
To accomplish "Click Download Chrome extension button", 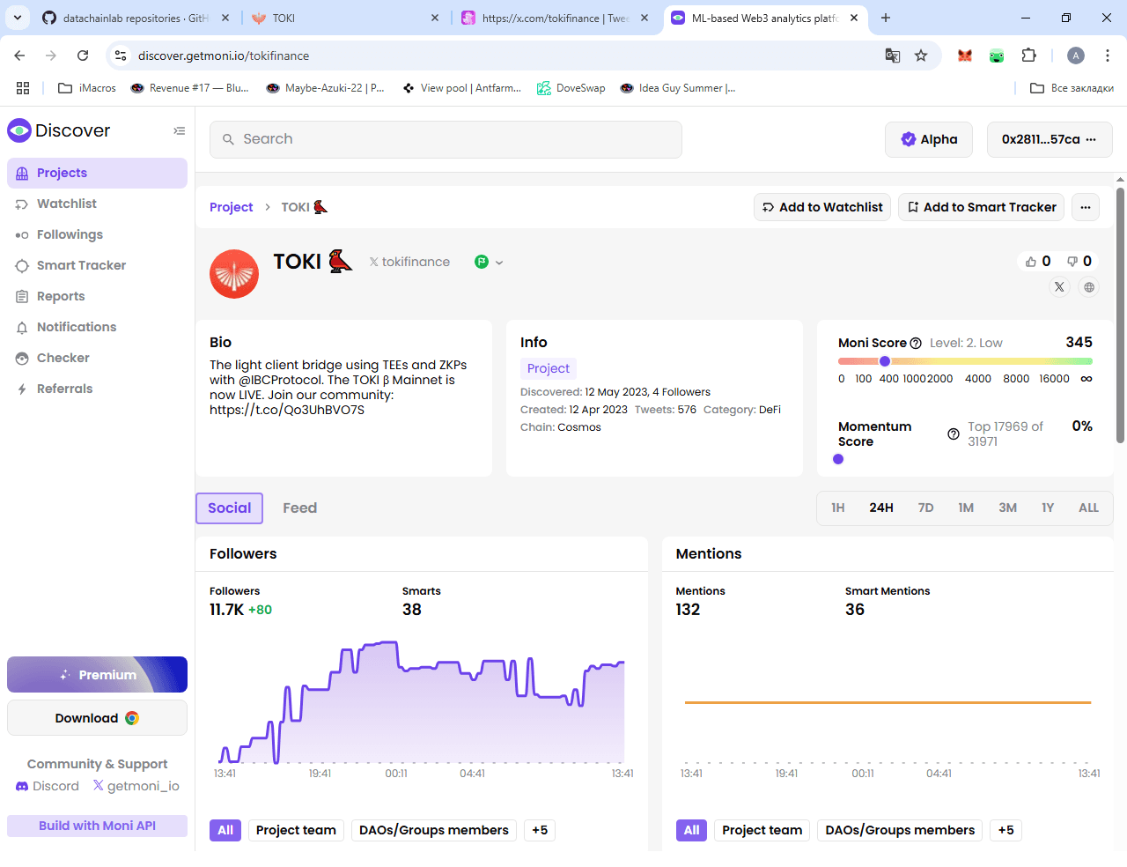I will (x=97, y=718).
